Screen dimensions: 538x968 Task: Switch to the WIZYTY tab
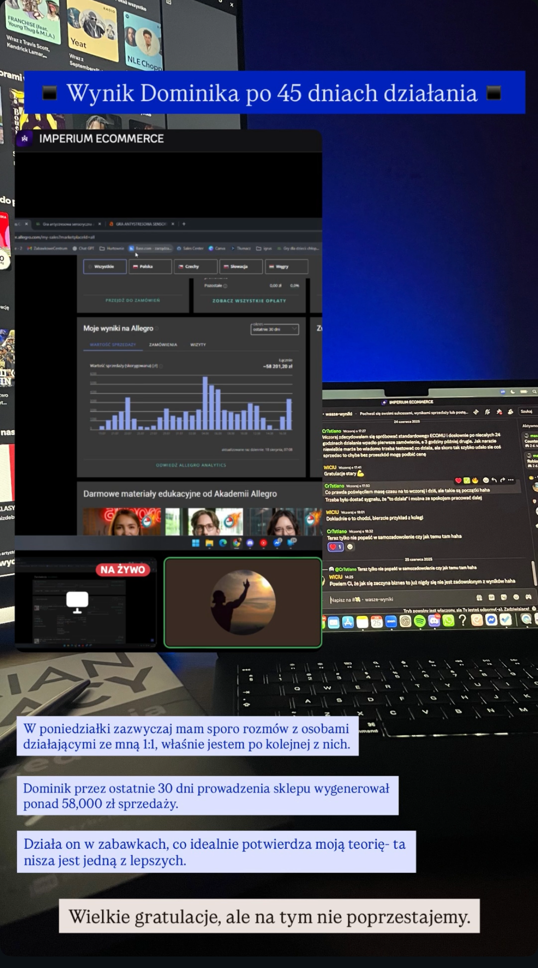tap(198, 344)
